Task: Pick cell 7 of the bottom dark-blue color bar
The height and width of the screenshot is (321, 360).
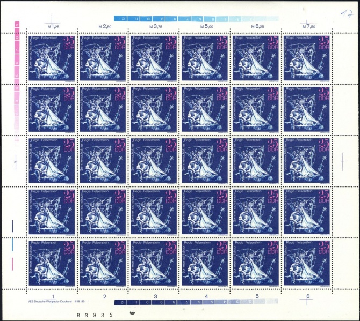Action: [x=184, y=302]
